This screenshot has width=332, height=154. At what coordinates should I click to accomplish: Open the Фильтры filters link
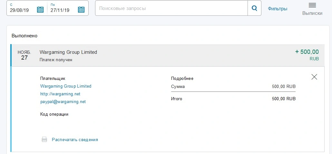pyautogui.click(x=278, y=9)
